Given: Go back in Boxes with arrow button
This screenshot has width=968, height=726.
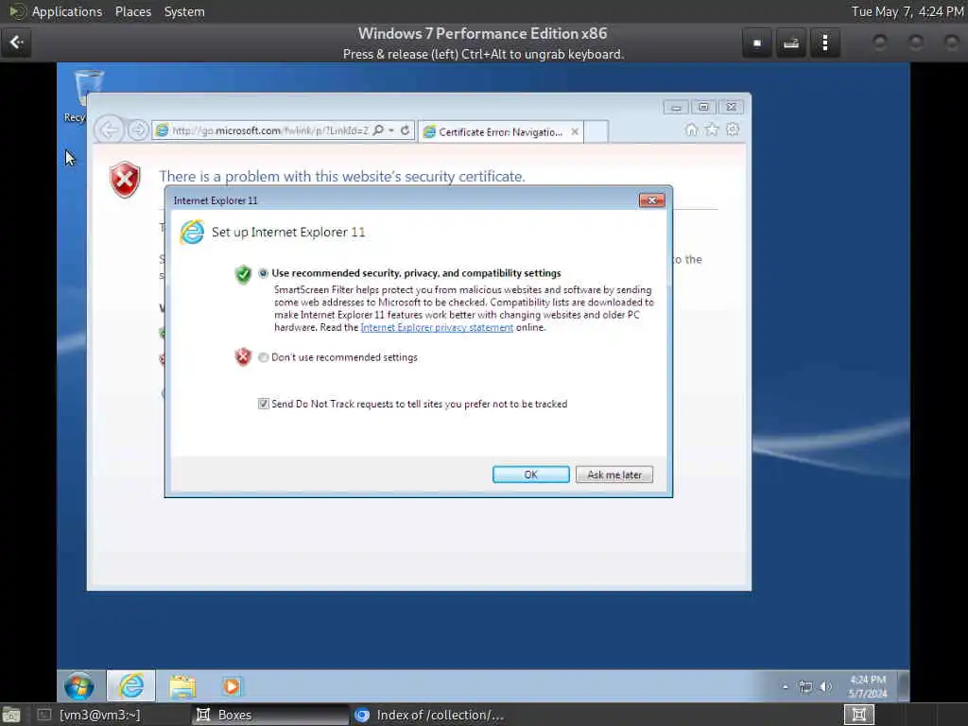Looking at the screenshot, I should click(x=16, y=43).
